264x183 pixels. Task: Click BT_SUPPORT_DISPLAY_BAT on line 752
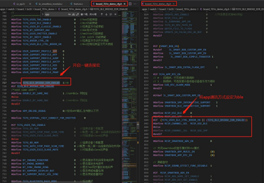pos(38,171)
